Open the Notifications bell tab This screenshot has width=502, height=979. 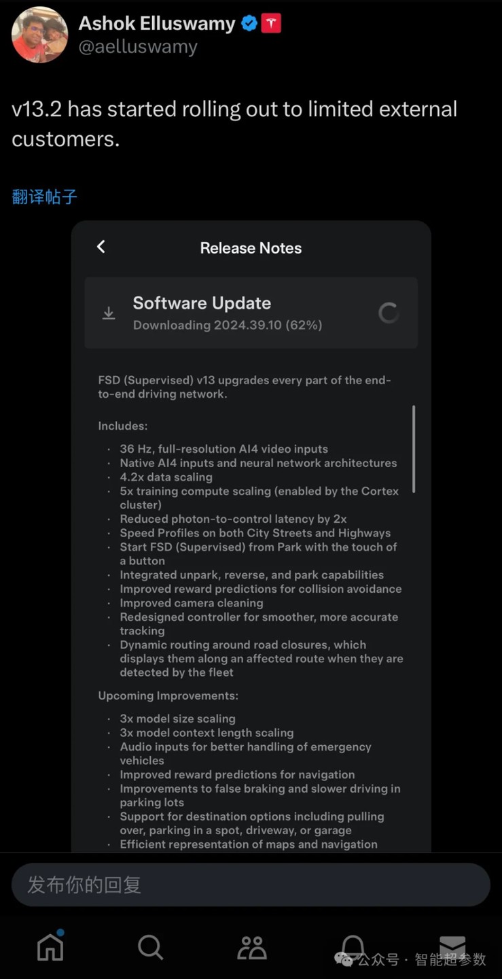[x=353, y=946]
